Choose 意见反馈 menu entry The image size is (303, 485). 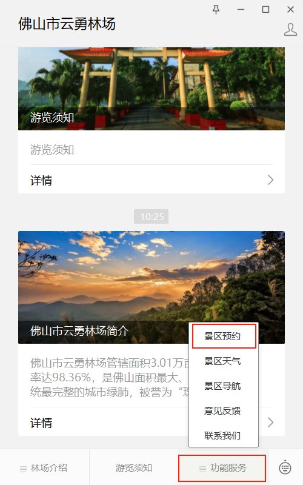click(x=223, y=411)
